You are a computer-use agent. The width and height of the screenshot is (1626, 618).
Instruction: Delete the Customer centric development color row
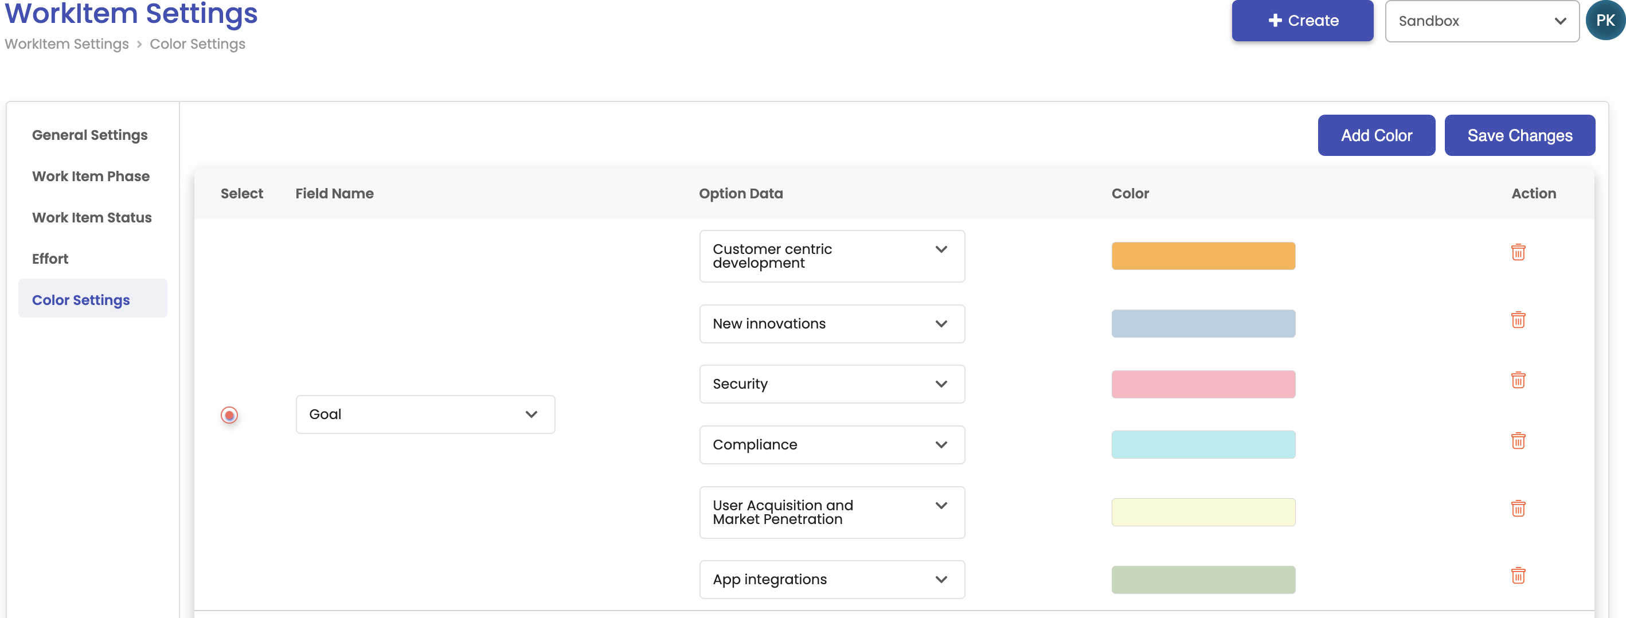pos(1518,252)
